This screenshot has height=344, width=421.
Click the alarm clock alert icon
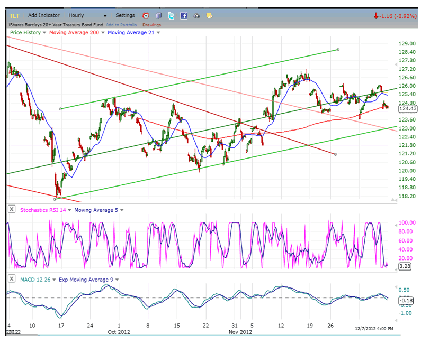(x=146, y=16)
